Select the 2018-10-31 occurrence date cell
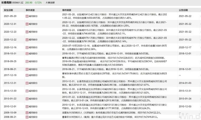The image size is (201, 120). [10, 54]
